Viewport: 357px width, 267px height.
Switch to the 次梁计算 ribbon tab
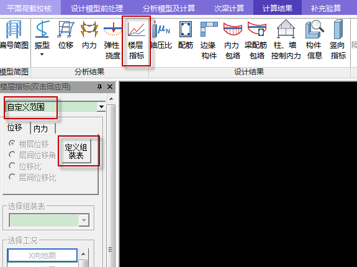tap(229, 8)
